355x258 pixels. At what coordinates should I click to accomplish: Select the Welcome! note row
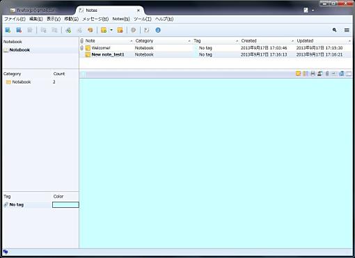coord(216,48)
